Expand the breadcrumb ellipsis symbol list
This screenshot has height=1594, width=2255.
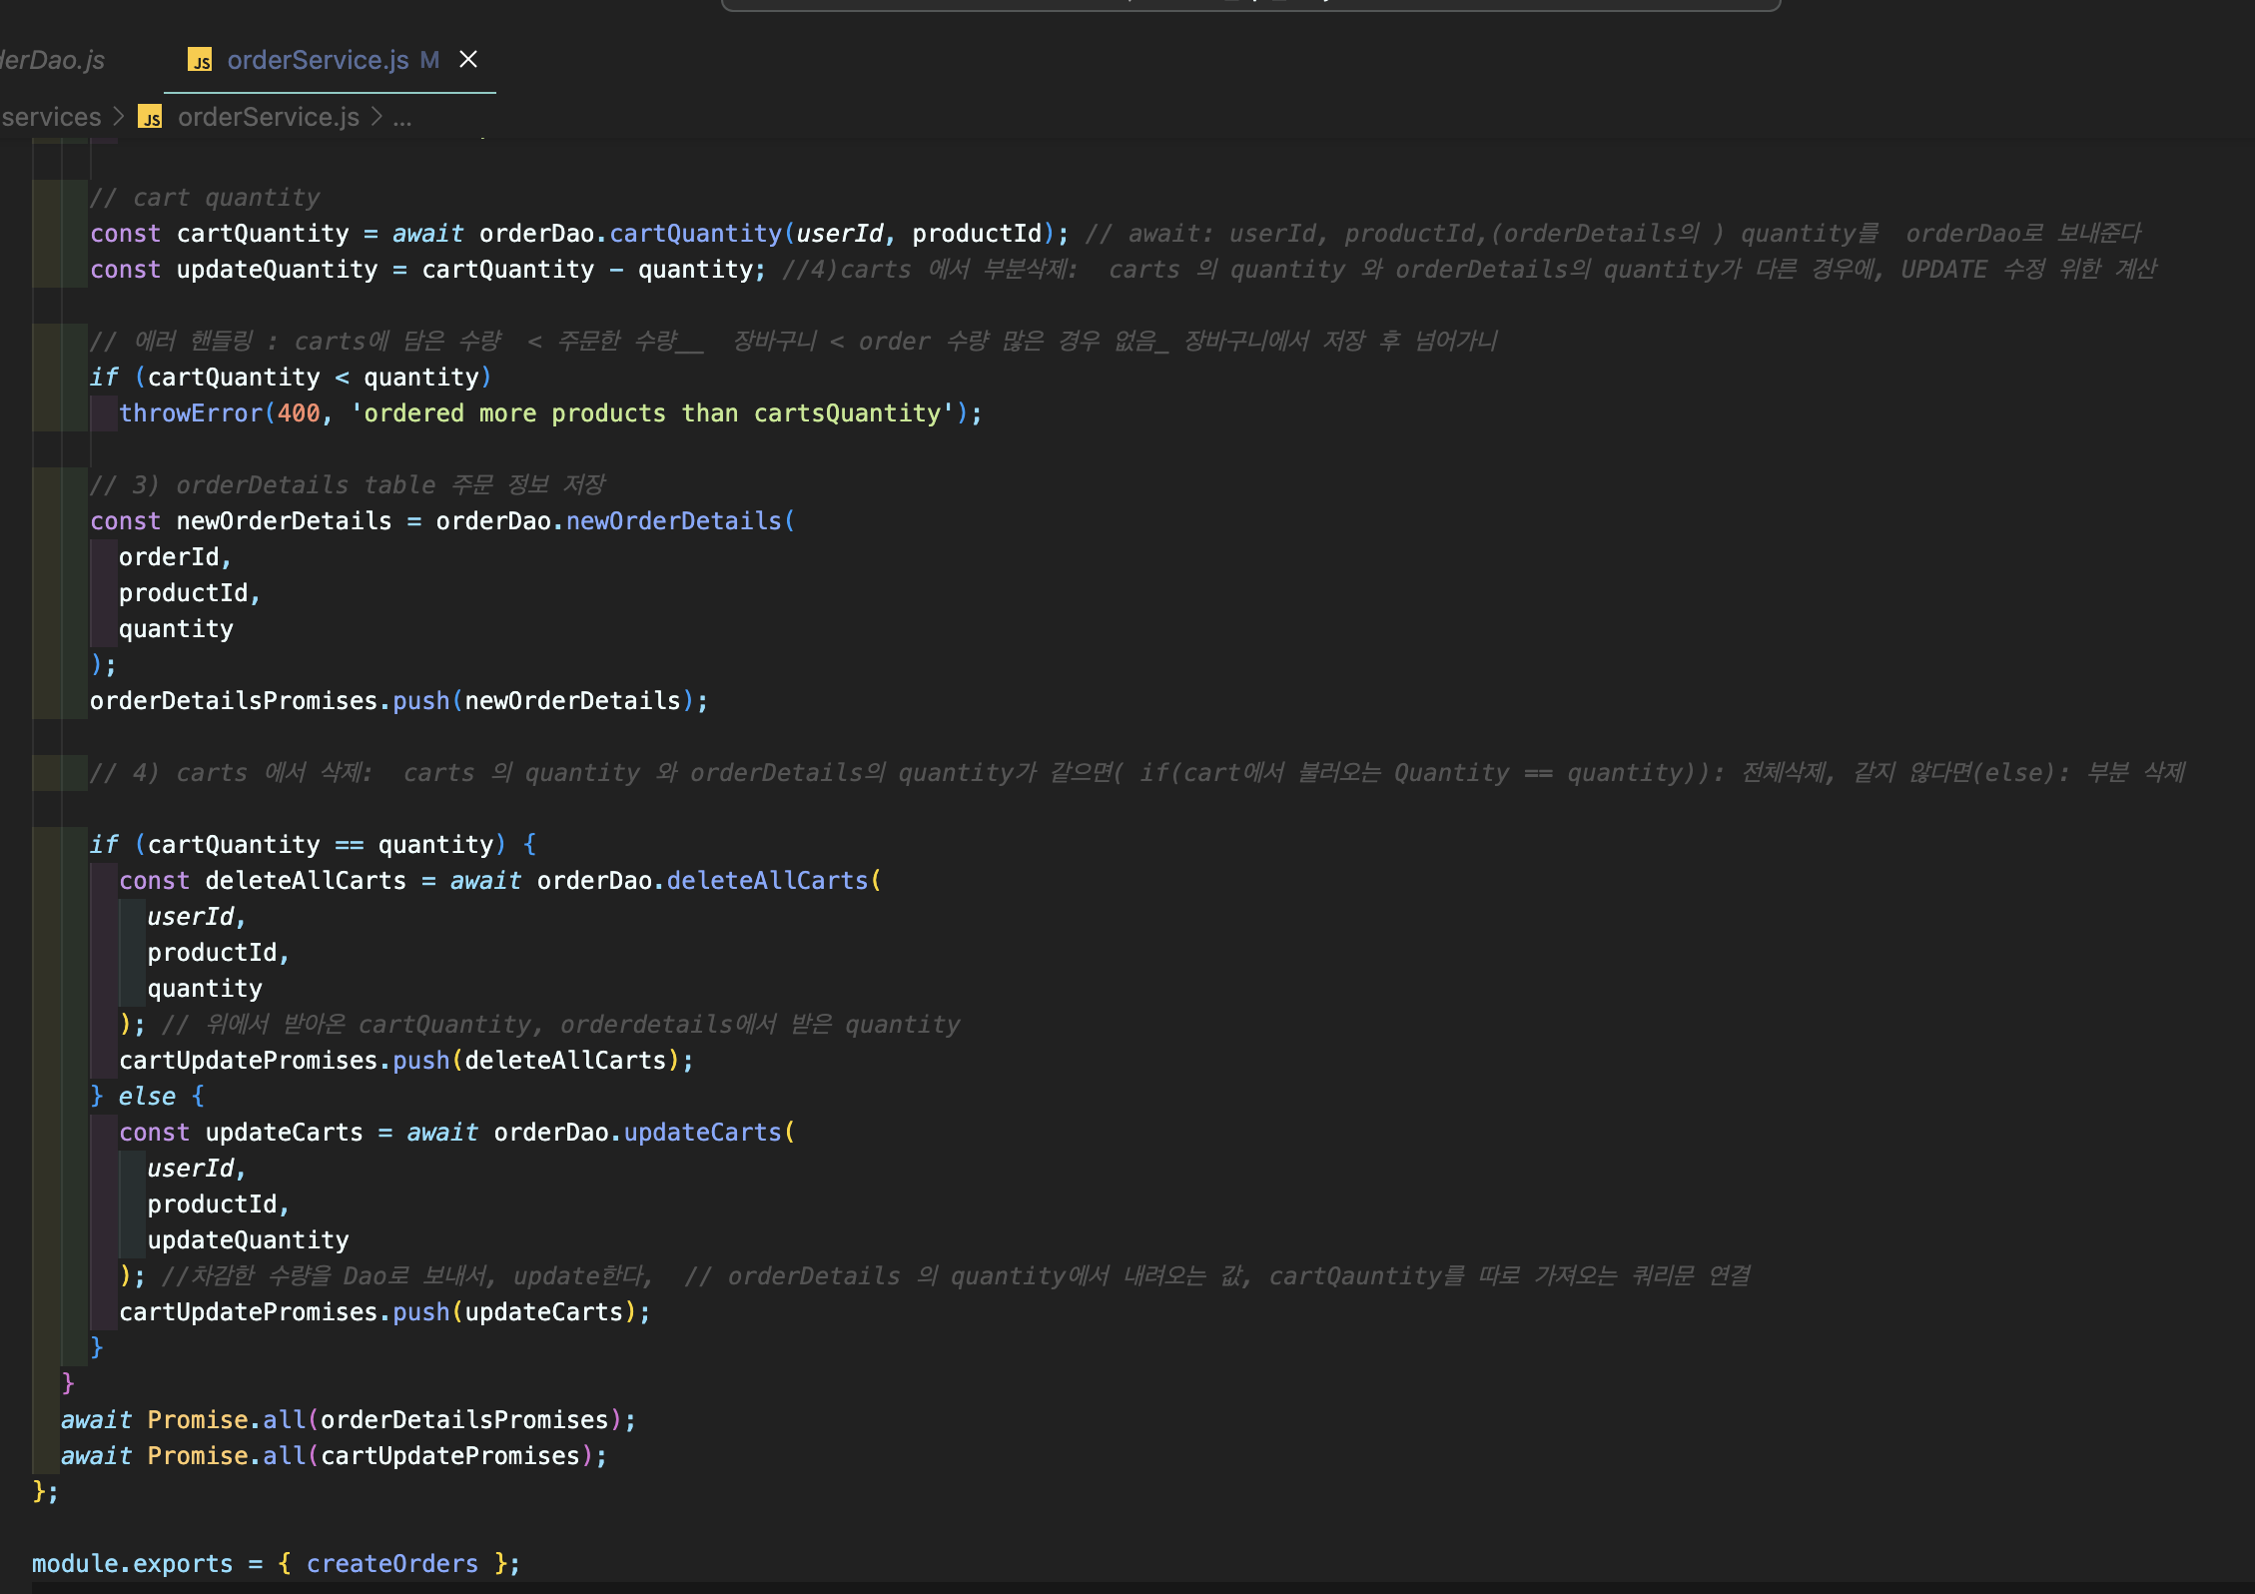(401, 118)
